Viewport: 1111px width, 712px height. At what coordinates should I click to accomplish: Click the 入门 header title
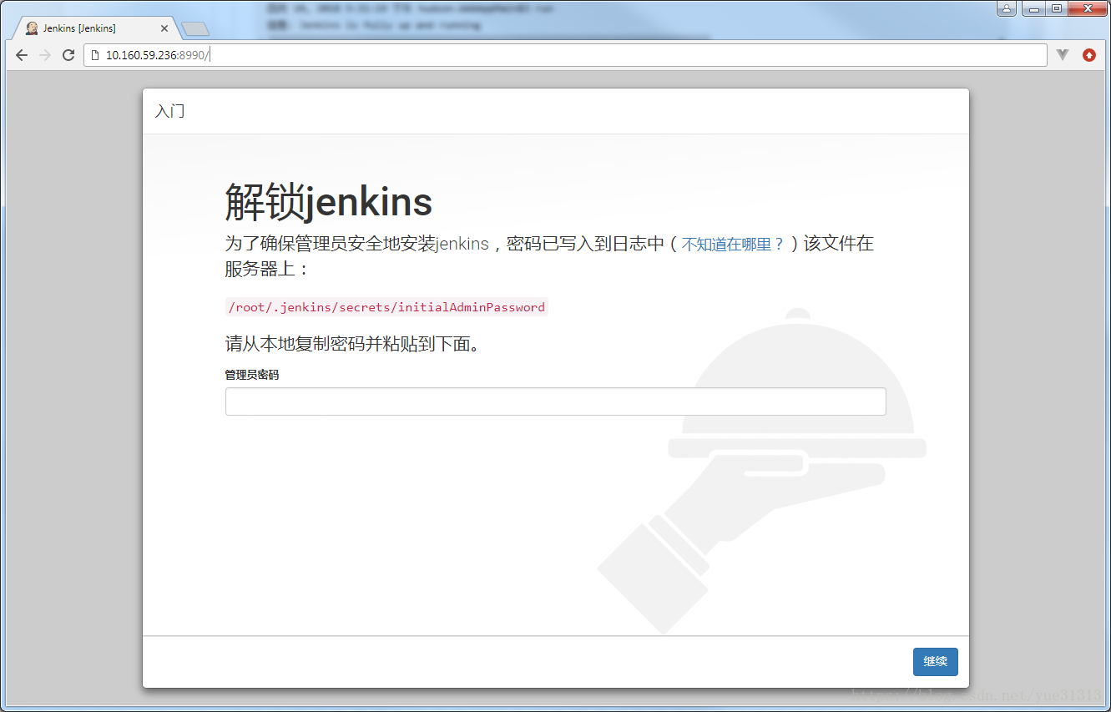coord(170,111)
